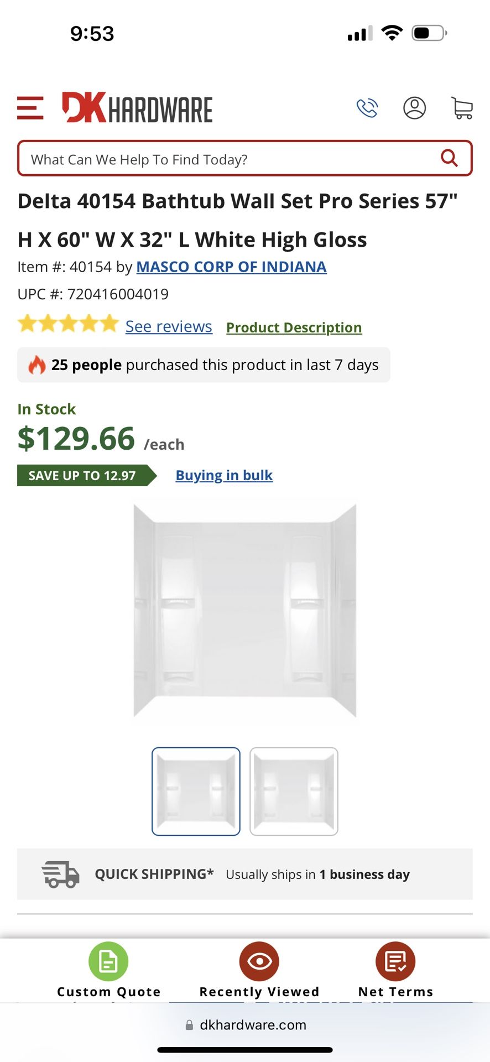Viewport: 490px width, 1062px height.
Task: Jump to Product Description
Action: pyautogui.click(x=294, y=327)
